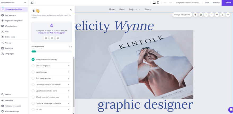Image resolution: width=233 pixels, height=114 pixels.
Task: Open the Go live! checklist chevron
Action: 68,110
